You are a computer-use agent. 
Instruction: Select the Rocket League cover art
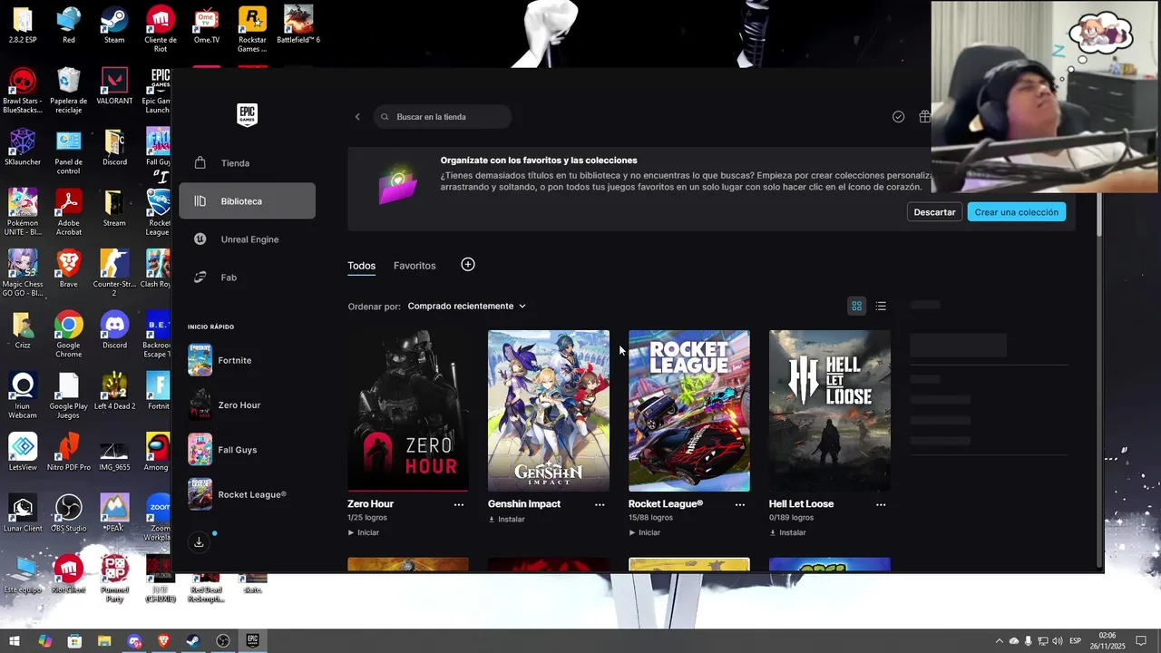pos(689,411)
